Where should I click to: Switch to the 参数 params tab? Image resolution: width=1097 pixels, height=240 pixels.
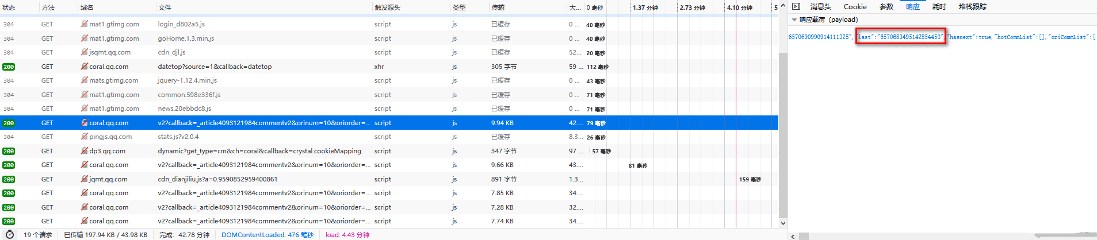(886, 7)
